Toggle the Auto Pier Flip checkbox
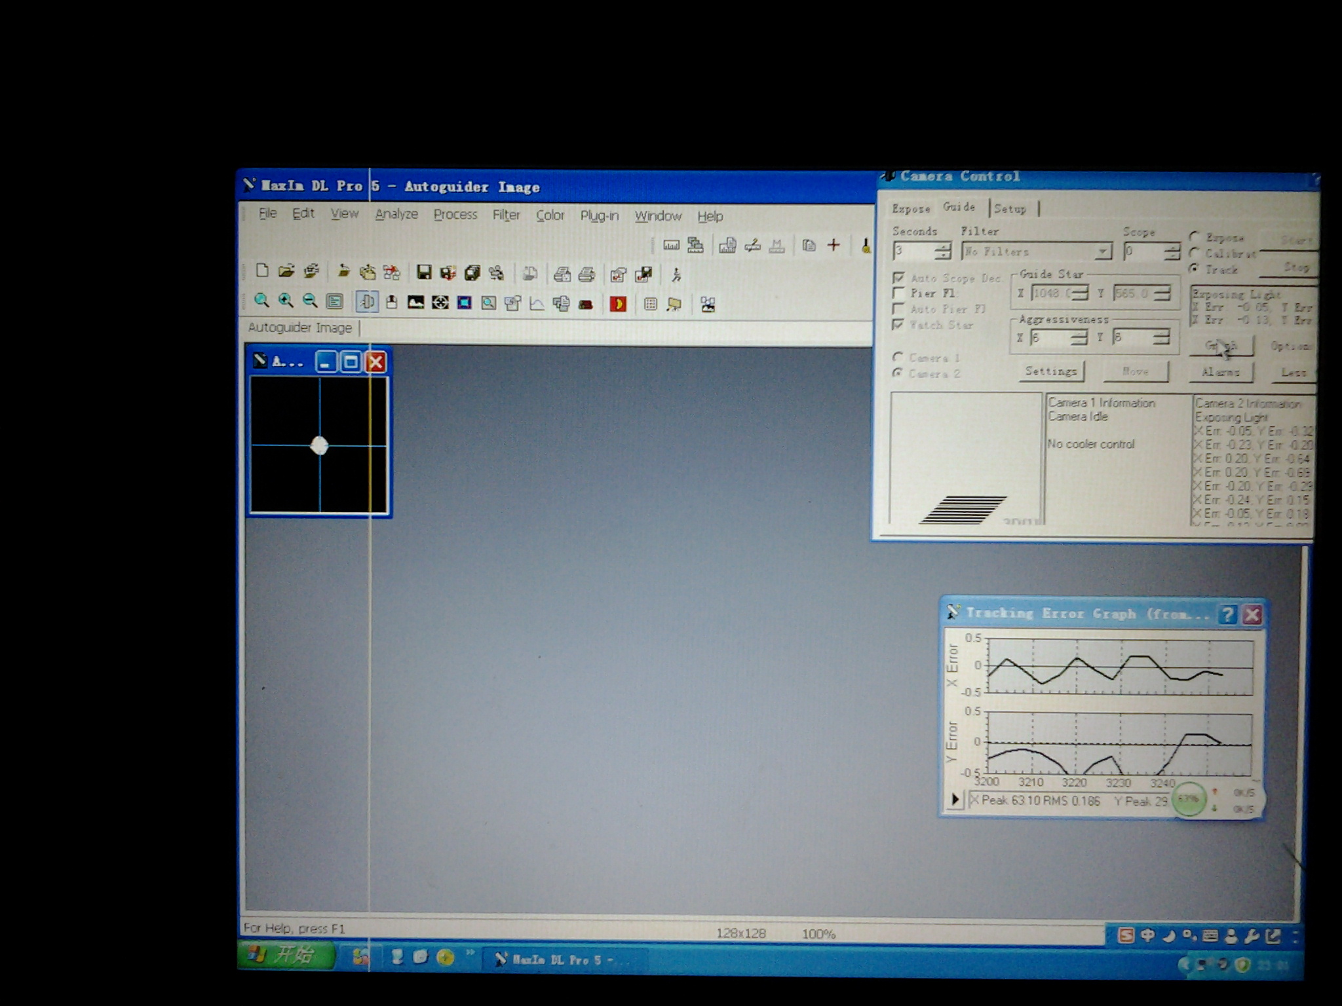This screenshot has width=1342, height=1006. 898,308
